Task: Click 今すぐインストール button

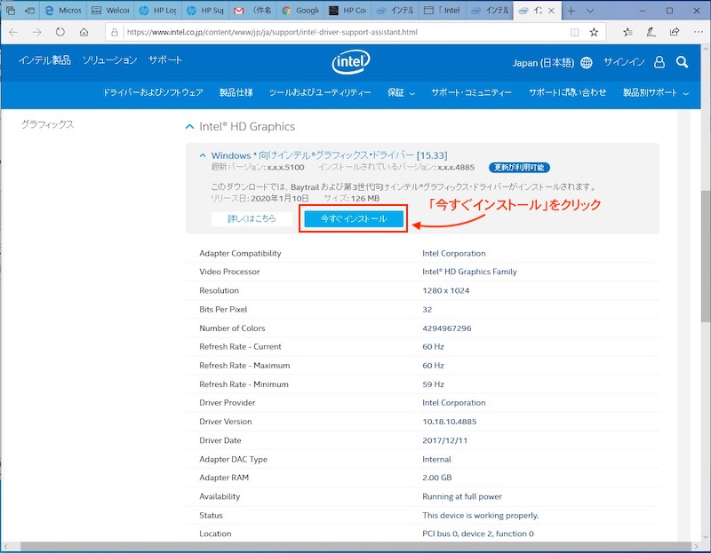Action: click(354, 218)
